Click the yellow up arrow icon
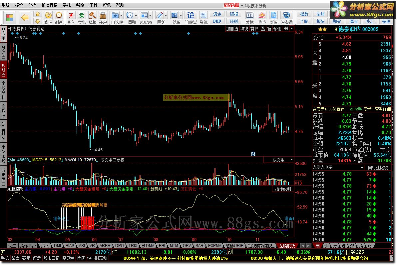The image size is (397, 265). point(38,14)
